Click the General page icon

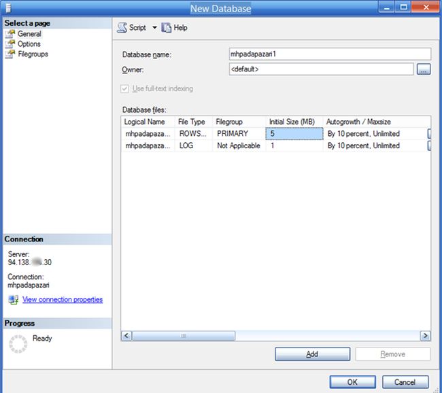[x=10, y=34]
